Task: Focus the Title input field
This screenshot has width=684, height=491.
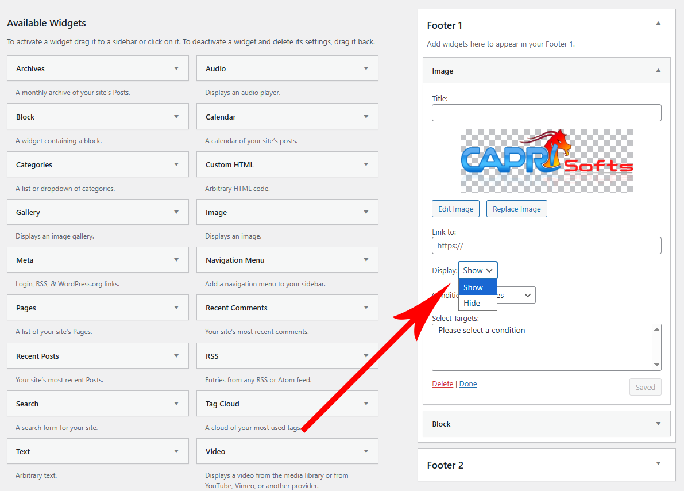Action: (x=546, y=113)
